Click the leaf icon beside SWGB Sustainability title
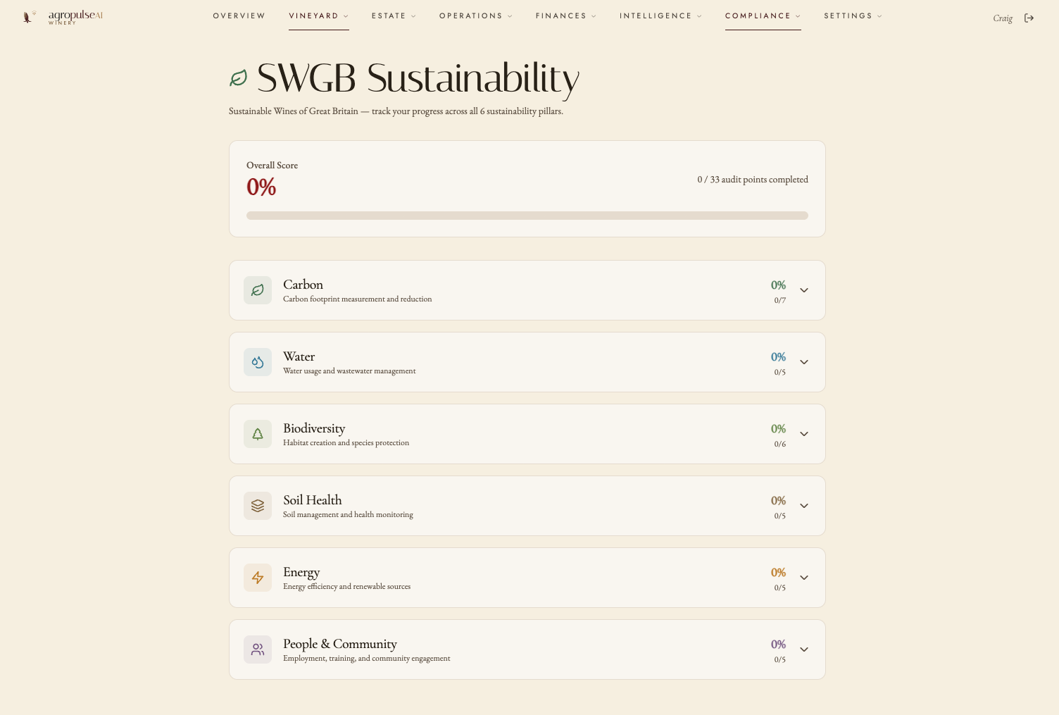Screen dimensions: 1059x715 click(239, 78)
